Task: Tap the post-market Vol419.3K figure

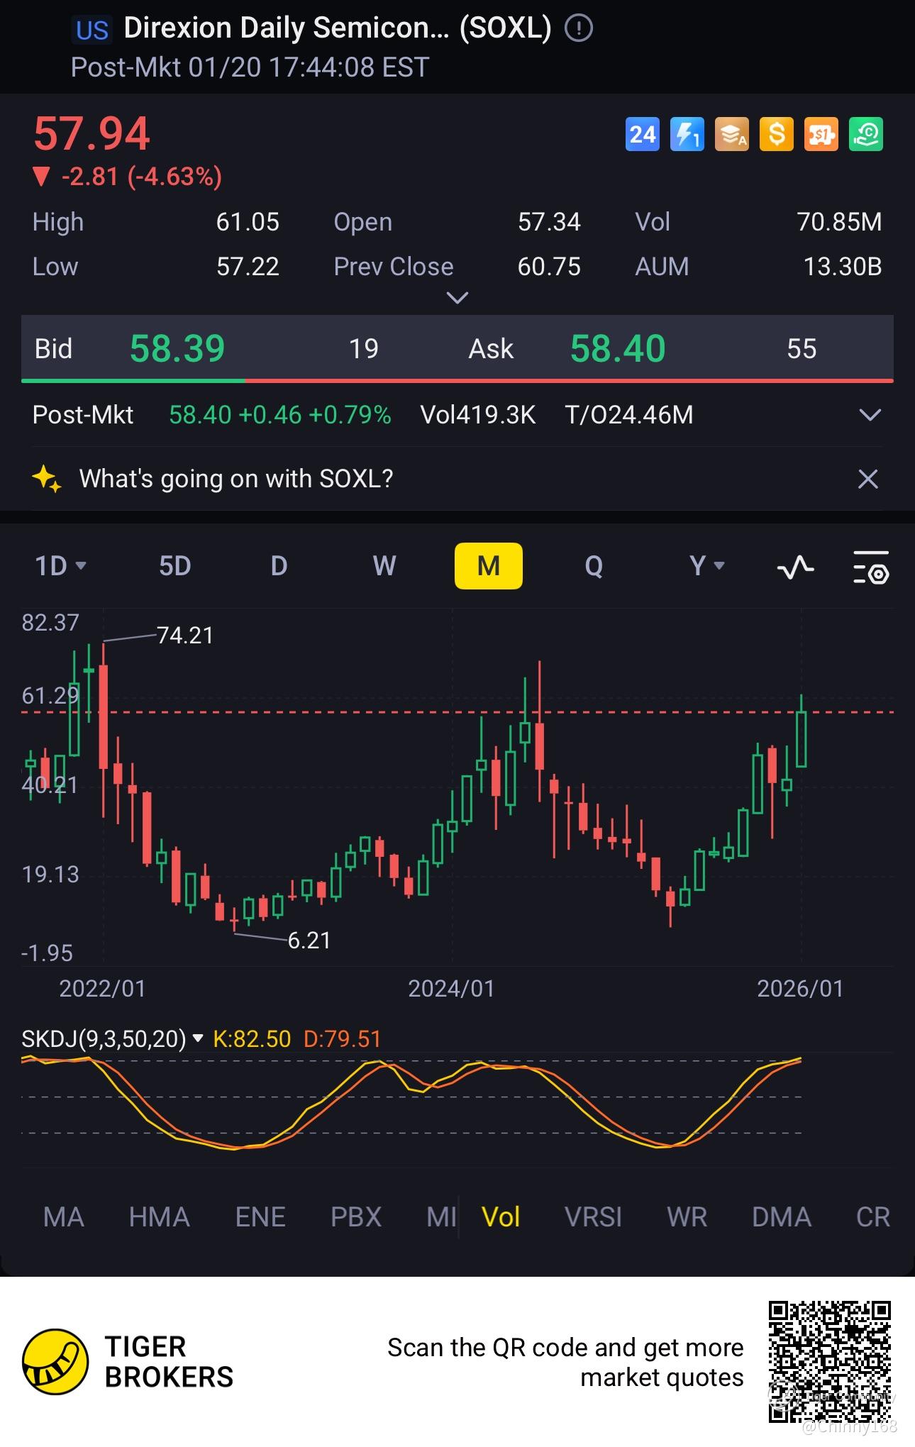Action: click(x=478, y=415)
